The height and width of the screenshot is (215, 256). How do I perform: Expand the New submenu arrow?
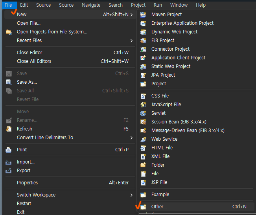point(132,15)
